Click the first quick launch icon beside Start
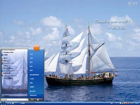 click(x=8, y=103)
